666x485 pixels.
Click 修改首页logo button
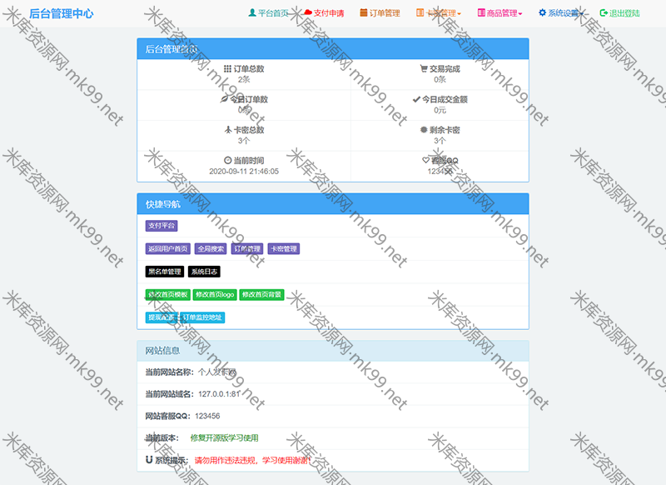click(x=215, y=294)
